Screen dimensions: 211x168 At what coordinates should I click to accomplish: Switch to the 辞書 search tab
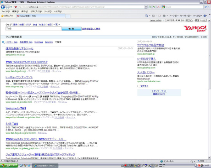click(35, 25)
